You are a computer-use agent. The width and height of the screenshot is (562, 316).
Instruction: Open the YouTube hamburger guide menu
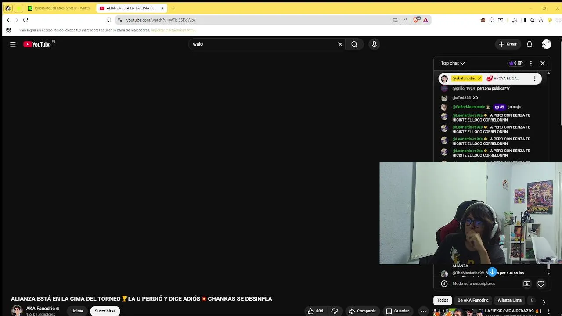tap(13, 44)
